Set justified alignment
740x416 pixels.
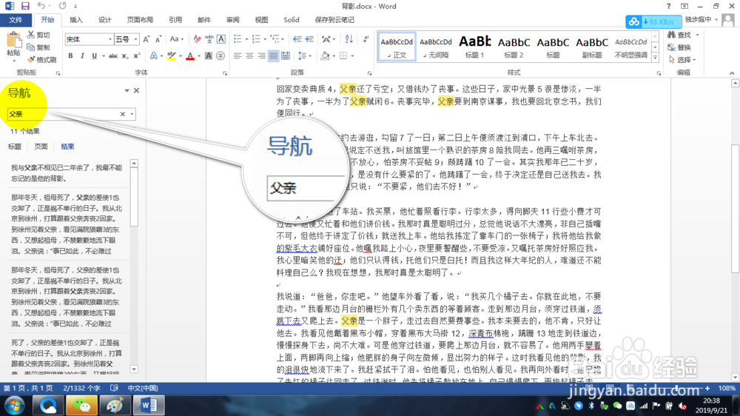click(273, 56)
